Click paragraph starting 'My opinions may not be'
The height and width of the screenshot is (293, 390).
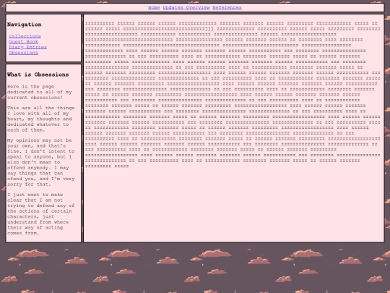click(x=40, y=162)
